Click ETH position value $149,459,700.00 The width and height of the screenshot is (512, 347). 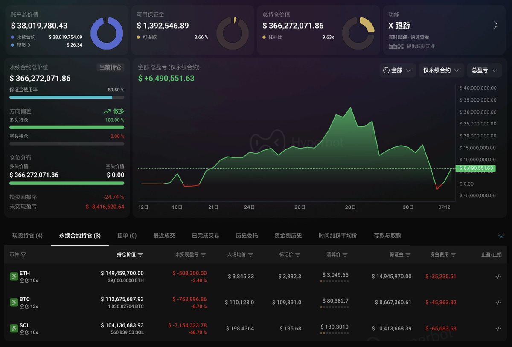pos(122,273)
